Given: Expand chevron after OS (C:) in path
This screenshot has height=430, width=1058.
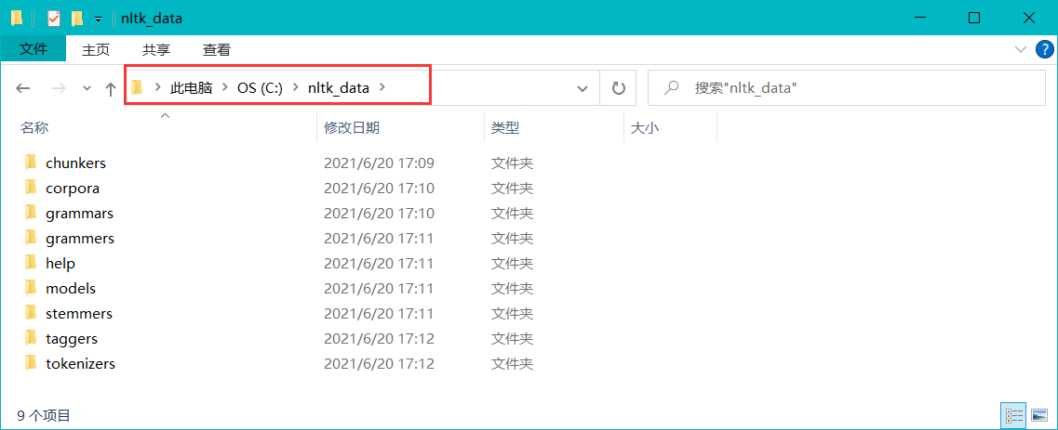Looking at the screenshot, I should tap(296, 87).
